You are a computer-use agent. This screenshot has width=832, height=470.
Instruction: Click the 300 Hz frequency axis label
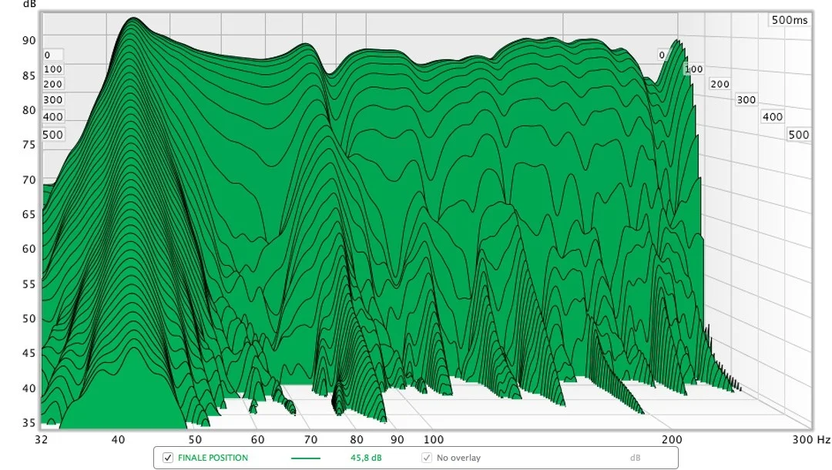[x=812, y=439]
